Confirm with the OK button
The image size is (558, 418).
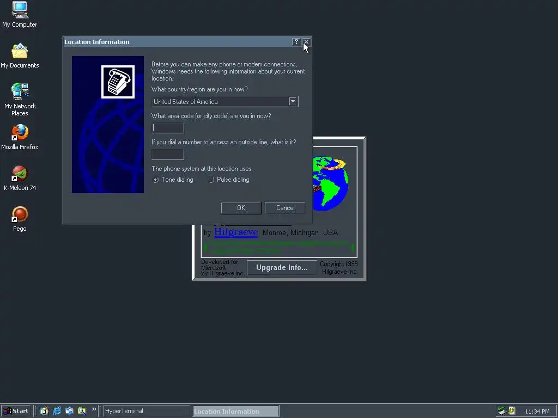(x=241, y=208)
